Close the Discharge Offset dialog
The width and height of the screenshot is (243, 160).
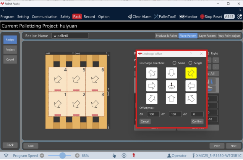[201, 54]
